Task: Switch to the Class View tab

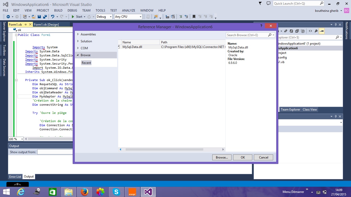Action: click(x=310, y=110)
